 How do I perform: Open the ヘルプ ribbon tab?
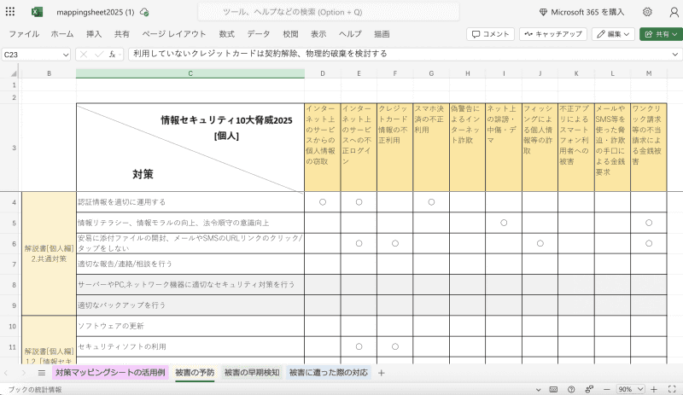pos(350,34)
